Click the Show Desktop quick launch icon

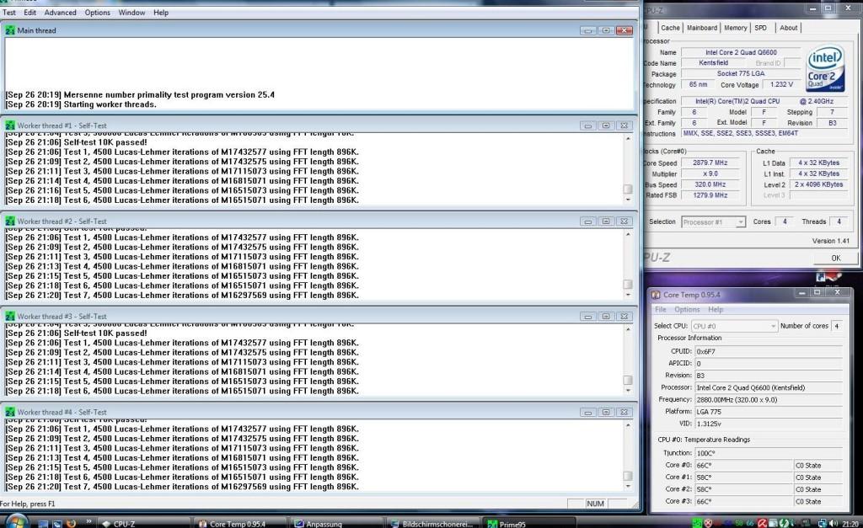(43, 524)
